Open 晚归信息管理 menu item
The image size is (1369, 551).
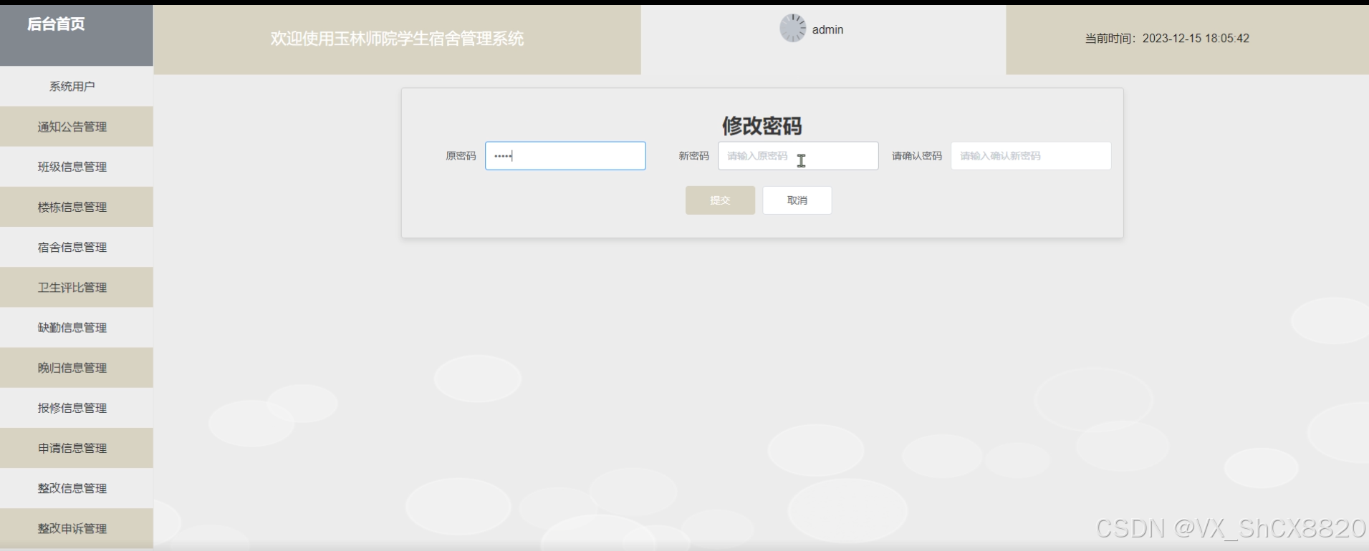tap(76, 368)
